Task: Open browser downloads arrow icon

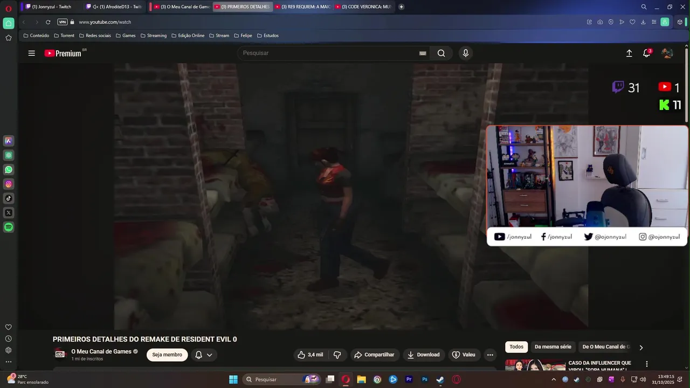Action: tap(643, 22)
